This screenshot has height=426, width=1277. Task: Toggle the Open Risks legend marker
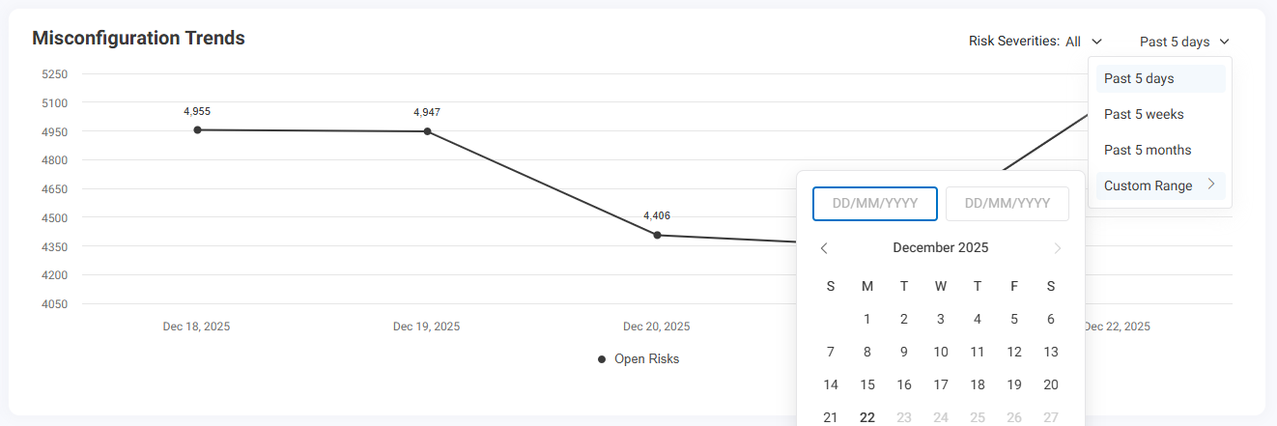coord(603,359)
